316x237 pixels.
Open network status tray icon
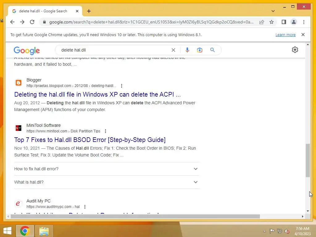click(279, 231)
